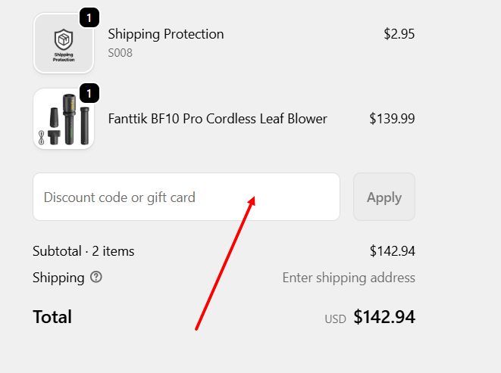Viewport: 501px width, 373px height.
Task: Click the $2.95 Shipping Protection price
Action: pyautogui.click(x=399, y=34)
